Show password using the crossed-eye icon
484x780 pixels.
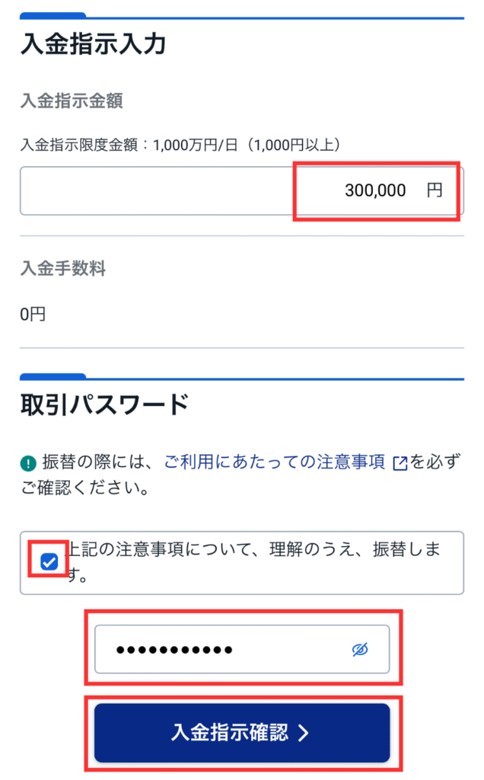pyautogui.click(x=360, y=649)
